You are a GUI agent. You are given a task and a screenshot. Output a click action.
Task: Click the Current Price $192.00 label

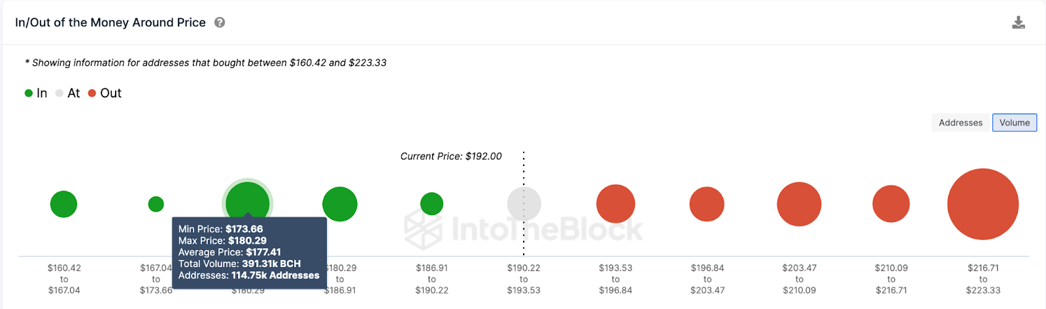click(x=451, y=156)
